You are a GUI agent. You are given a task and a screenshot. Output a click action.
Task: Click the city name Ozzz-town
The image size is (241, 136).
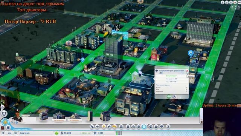[x=24, y=133]
